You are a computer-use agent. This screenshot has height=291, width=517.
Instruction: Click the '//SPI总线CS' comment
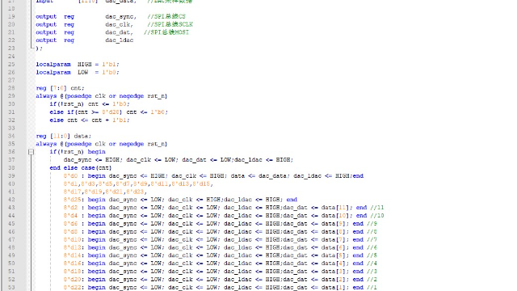(166, 16)
